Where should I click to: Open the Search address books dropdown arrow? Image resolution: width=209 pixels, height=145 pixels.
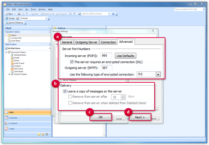tap(109, 14)
